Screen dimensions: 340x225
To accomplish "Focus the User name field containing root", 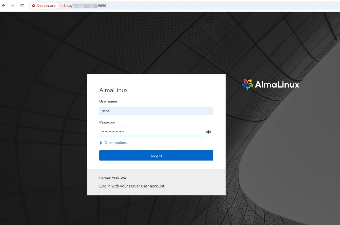I will tap(156, 111).
